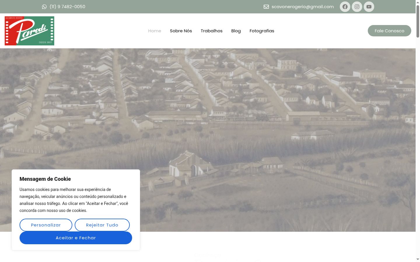Click the Acervo Foto Parodi logo
The height and width of the screenshot is (262, 420).
tap(29, 31)
